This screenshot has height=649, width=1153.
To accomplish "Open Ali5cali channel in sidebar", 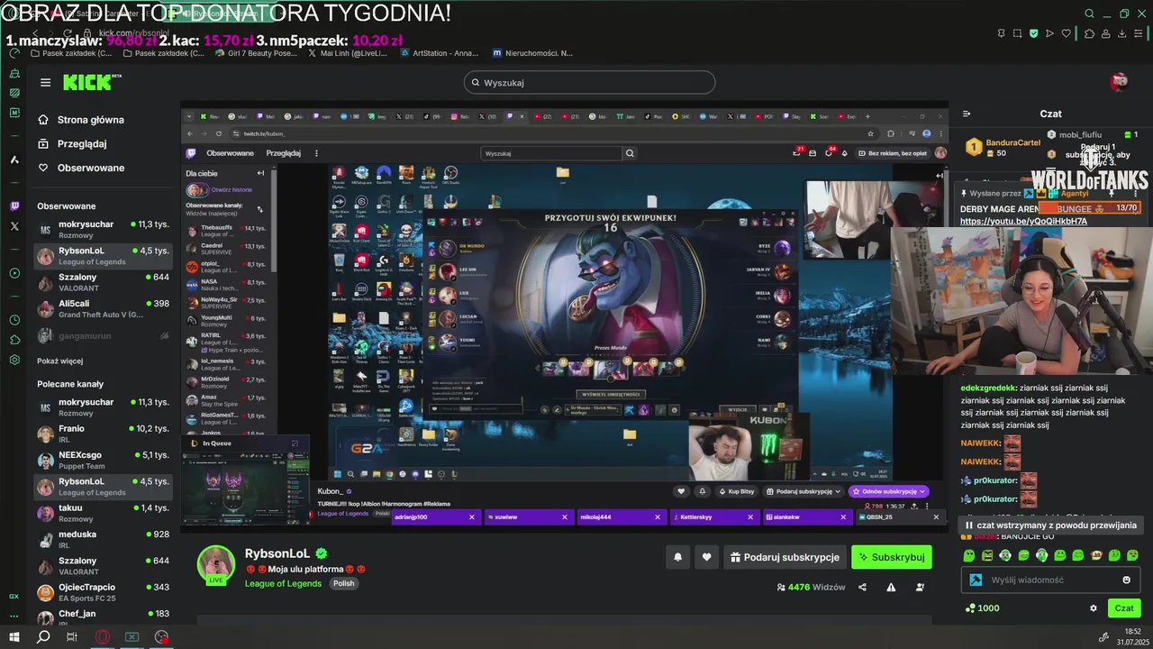I will pyautogui.click(x=104, y=308).
